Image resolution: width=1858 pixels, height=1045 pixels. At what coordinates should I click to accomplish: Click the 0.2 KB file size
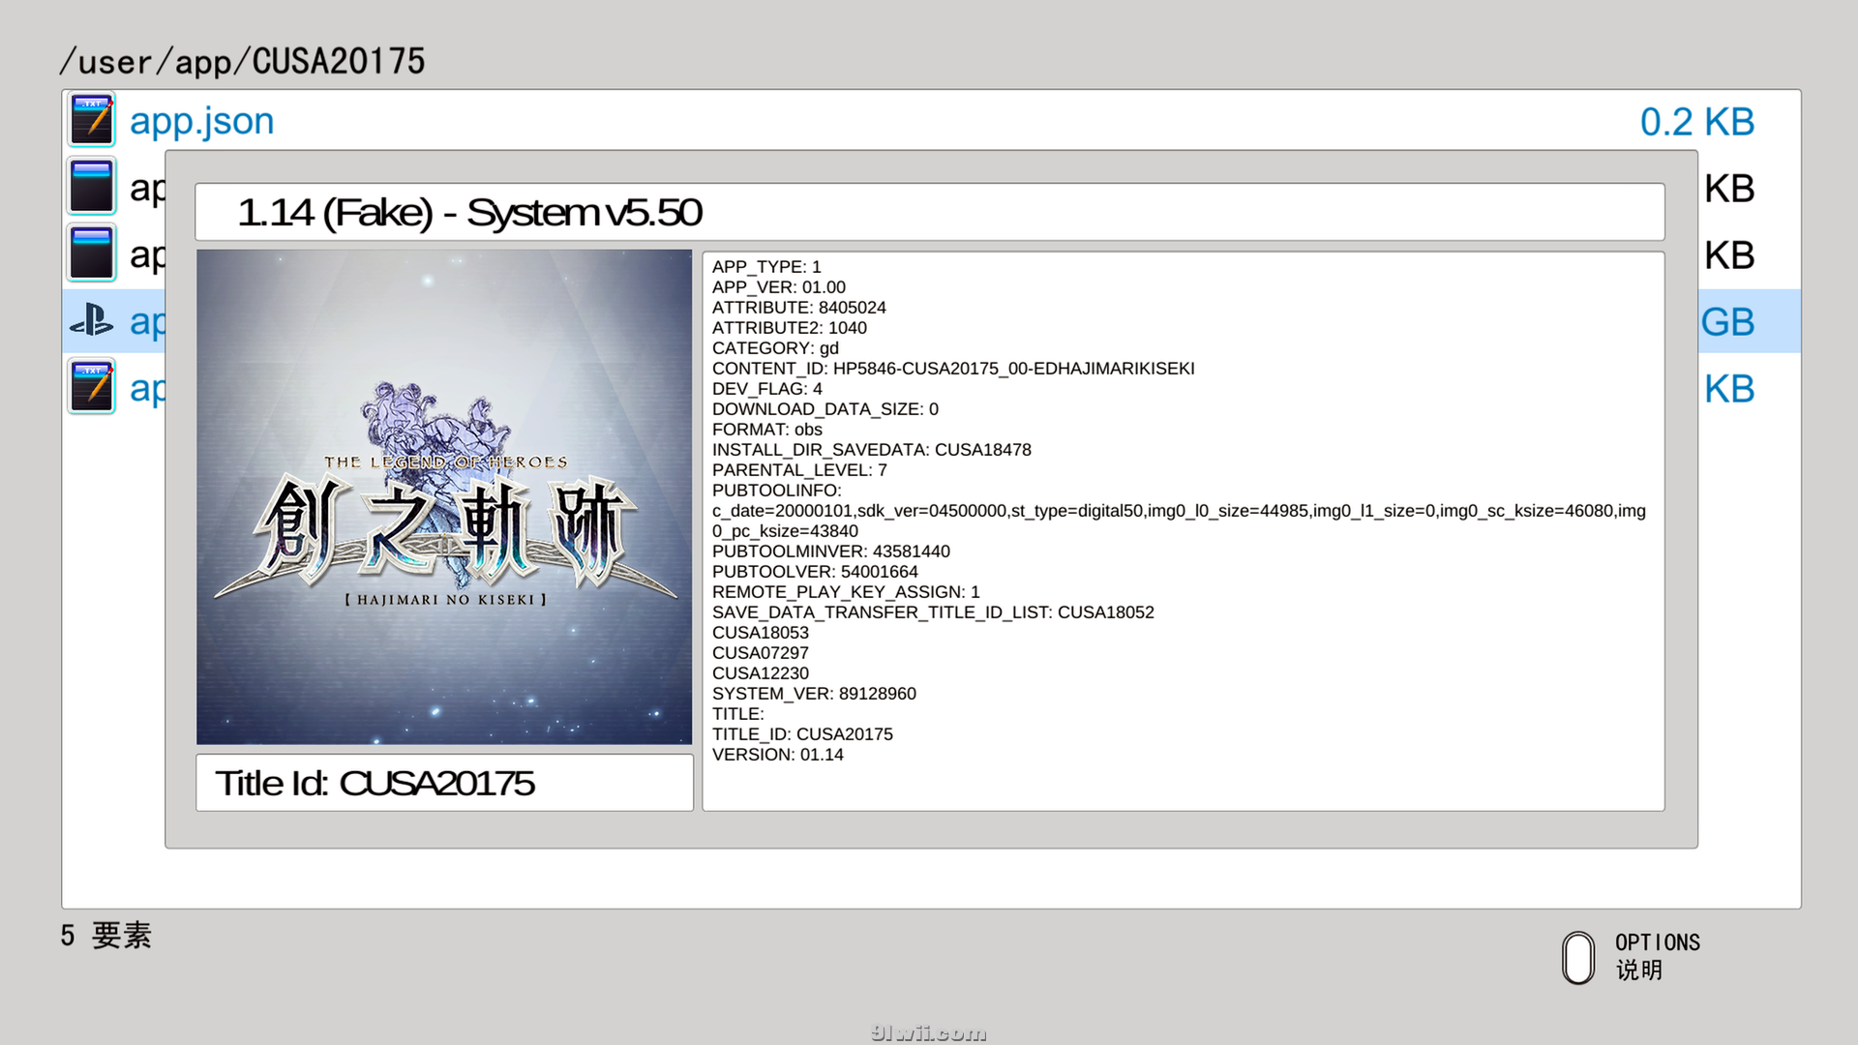(x=1696, y=122)
